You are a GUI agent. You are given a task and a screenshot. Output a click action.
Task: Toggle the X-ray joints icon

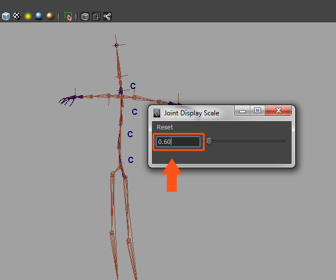(108, 16)
